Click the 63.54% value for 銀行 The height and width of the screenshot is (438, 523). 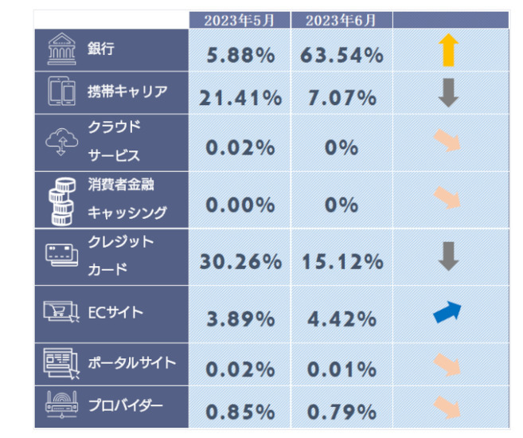[x=342, y=56]
